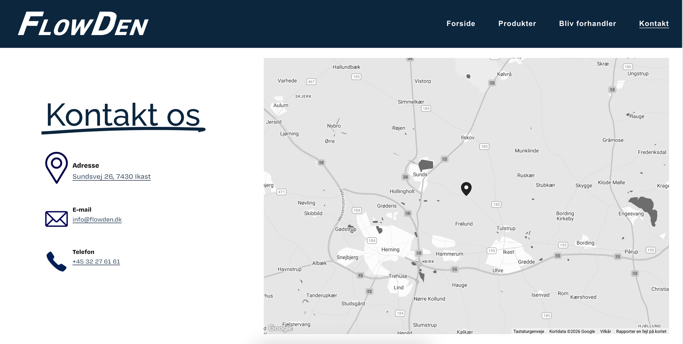Click the e-mail envelope icon
This screenshot has height=344, width=683.
(56, 219)
